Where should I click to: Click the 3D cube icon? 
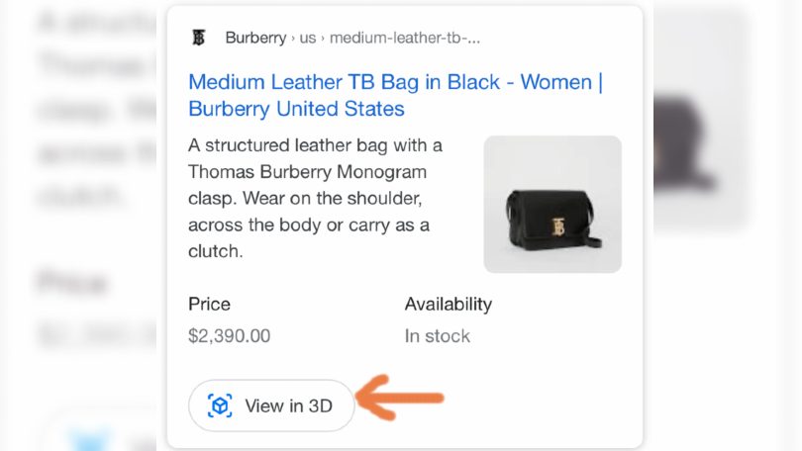pos(220,406)
